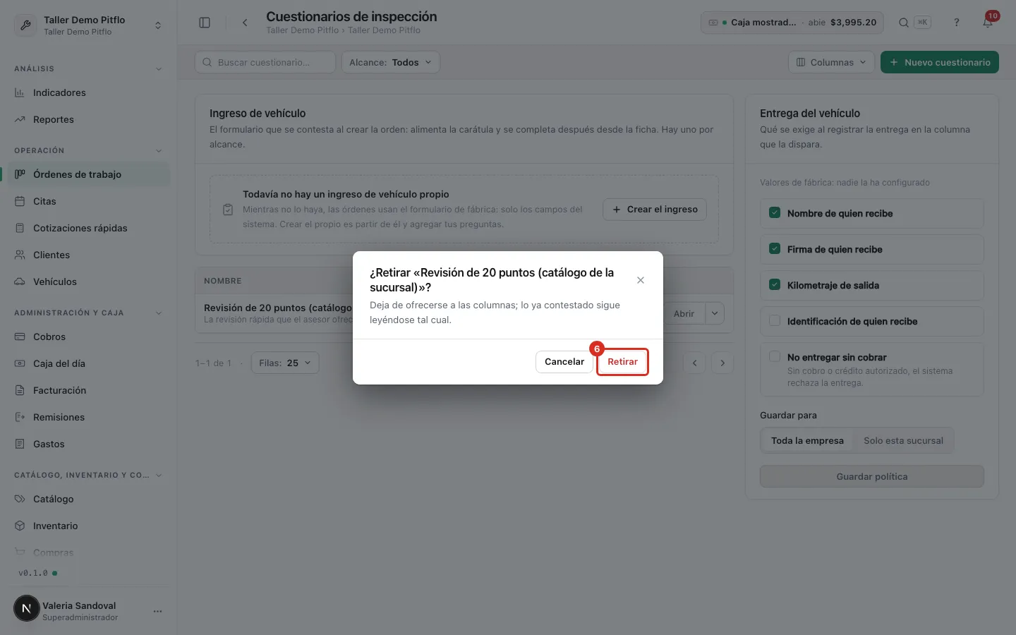
Task: Open search with the magnifier icon
Action: (903, 23)
